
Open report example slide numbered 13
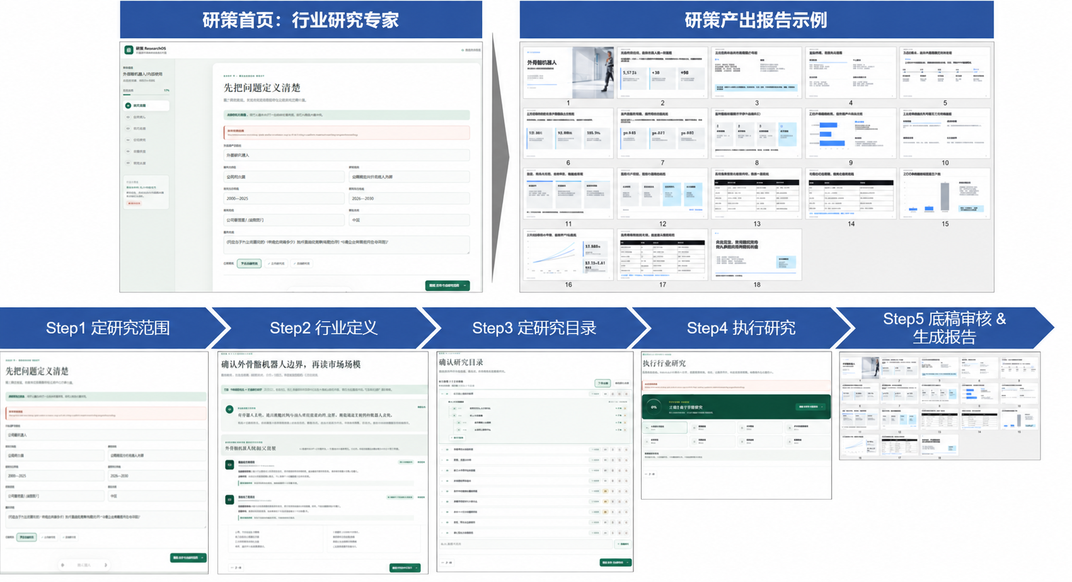click(756, 193)
